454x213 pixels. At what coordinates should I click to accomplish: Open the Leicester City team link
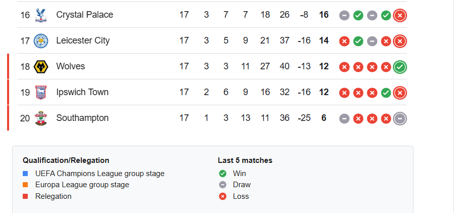coord(83,41)
